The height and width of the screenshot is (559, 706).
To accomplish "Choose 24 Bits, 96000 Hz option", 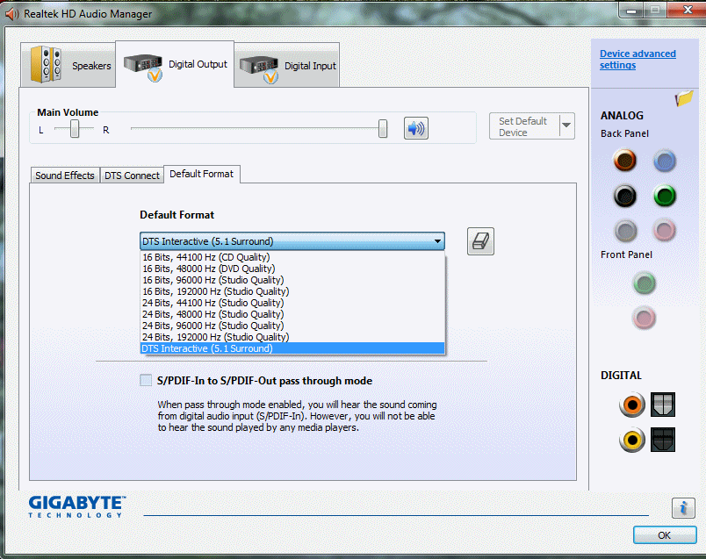I will tap(292, 326).
